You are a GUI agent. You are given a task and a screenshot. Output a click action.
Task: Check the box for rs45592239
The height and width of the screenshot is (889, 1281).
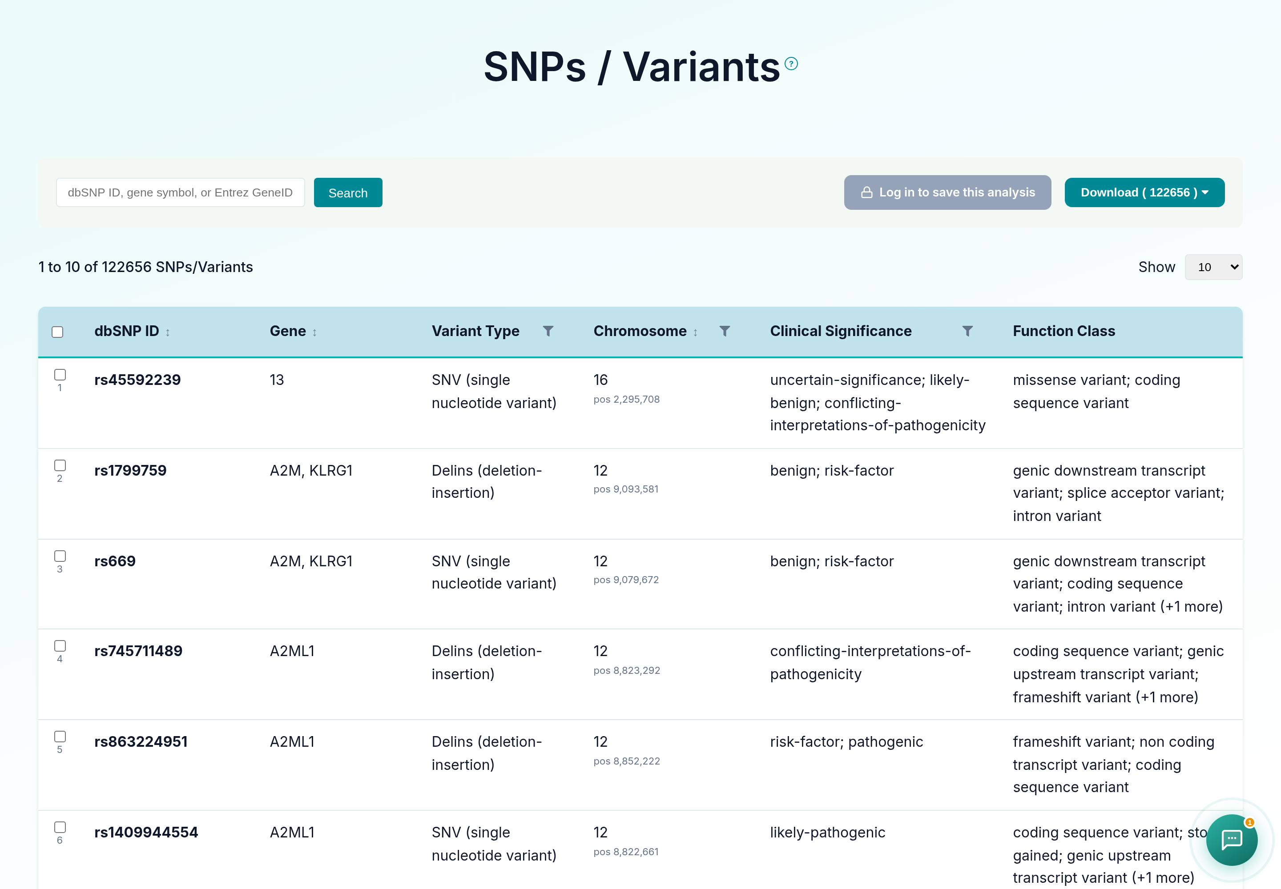pos(60,374)
